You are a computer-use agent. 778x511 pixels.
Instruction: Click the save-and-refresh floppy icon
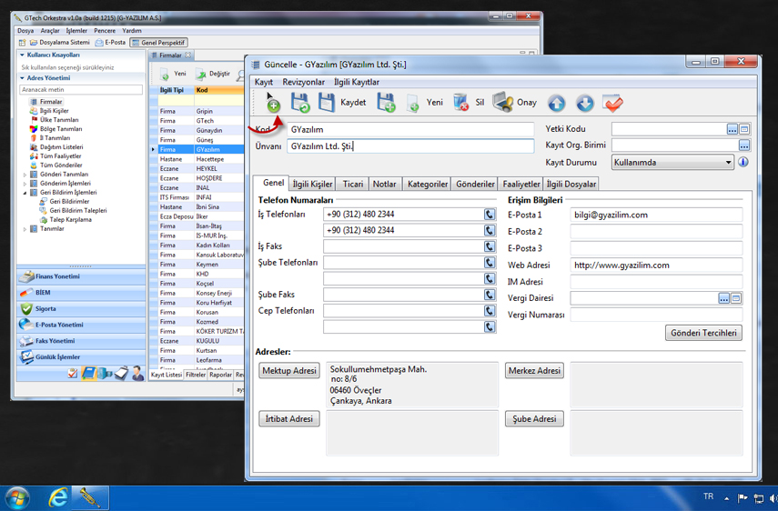[300, 102]
